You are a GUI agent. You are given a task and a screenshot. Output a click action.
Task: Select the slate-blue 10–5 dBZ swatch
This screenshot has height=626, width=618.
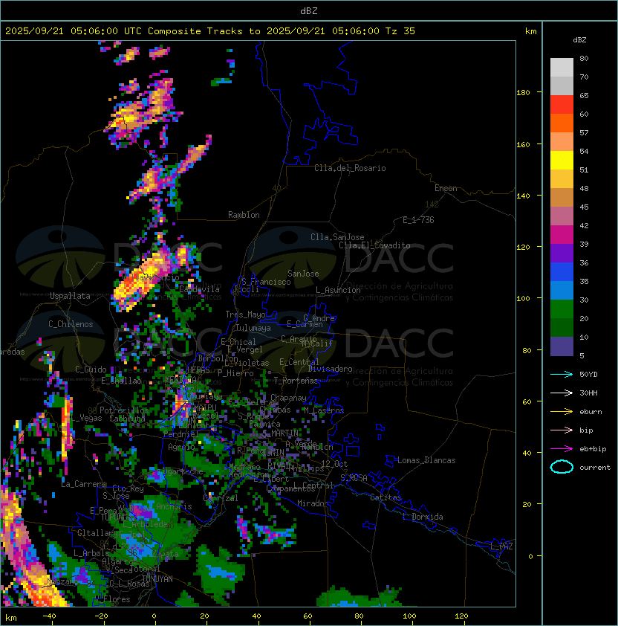pos(562,346)
